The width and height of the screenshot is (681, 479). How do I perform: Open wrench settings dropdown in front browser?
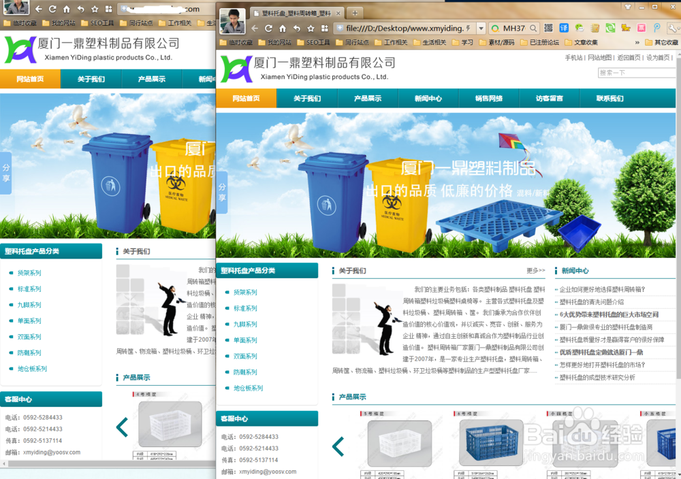click(x=674, y=28)
